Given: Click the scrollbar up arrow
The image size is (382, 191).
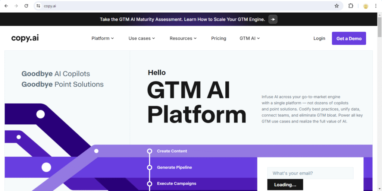Looking at the screenshot, I should pyautogui.click(x=379, y=15).
